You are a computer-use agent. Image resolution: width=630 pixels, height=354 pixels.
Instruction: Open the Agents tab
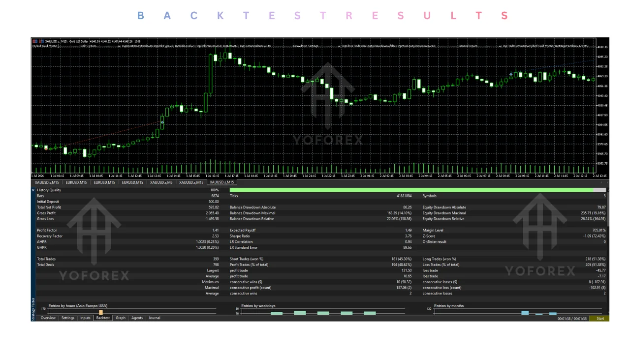(137, 318)
